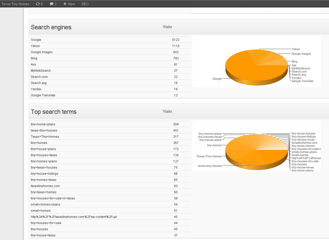329x240 pixels.
Task: Click the plus icon beside New
Action: (x=65, y=4)
